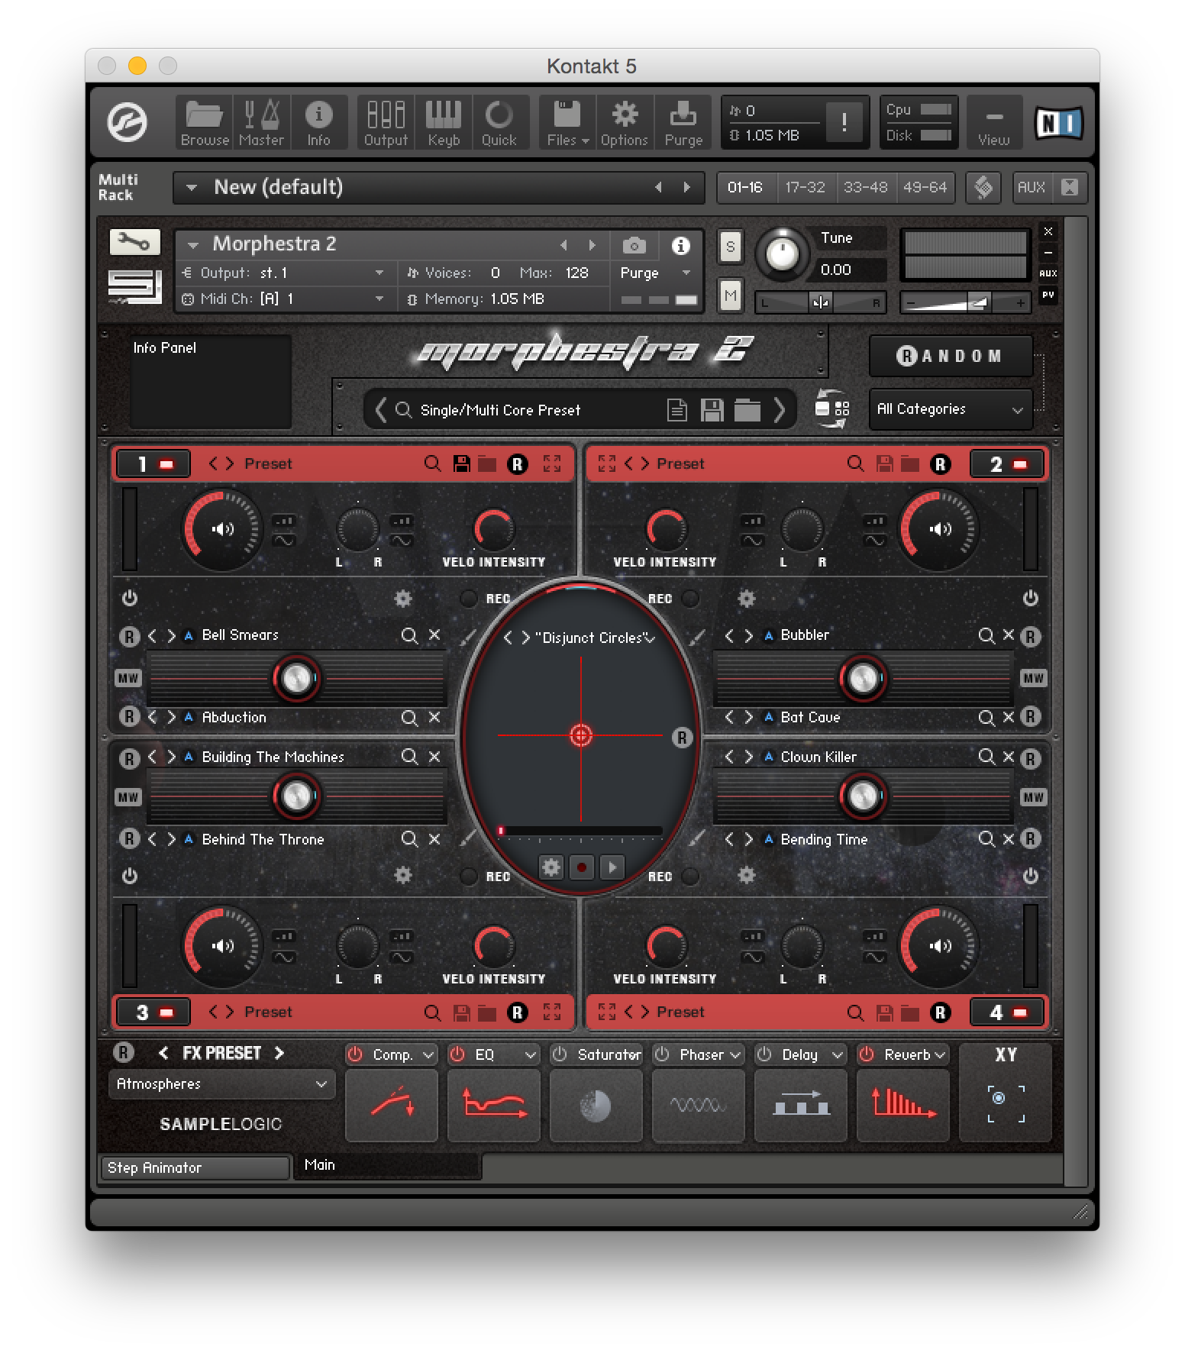Click the Tune knob
This screenshot has height=1353, width=1185.
[781, 253]
